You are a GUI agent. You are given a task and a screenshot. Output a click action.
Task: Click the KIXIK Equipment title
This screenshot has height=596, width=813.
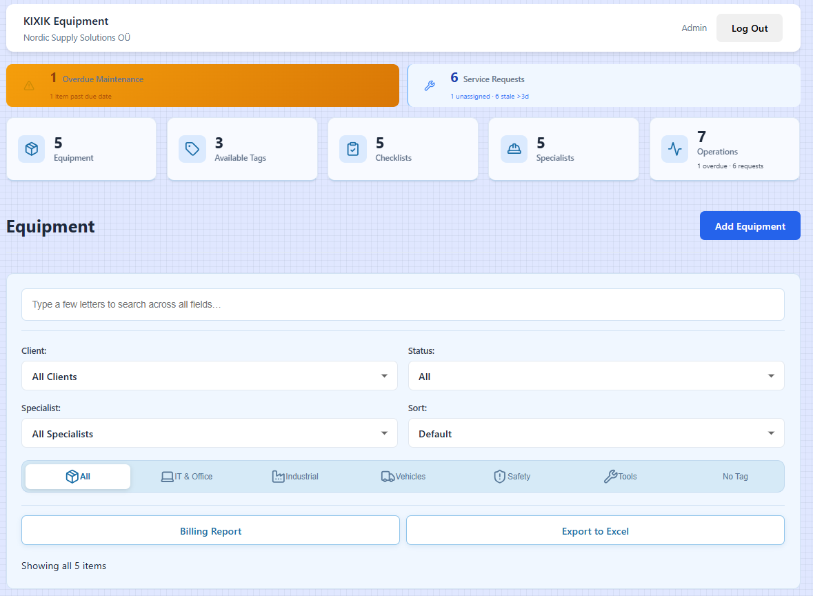coord(66,21)
